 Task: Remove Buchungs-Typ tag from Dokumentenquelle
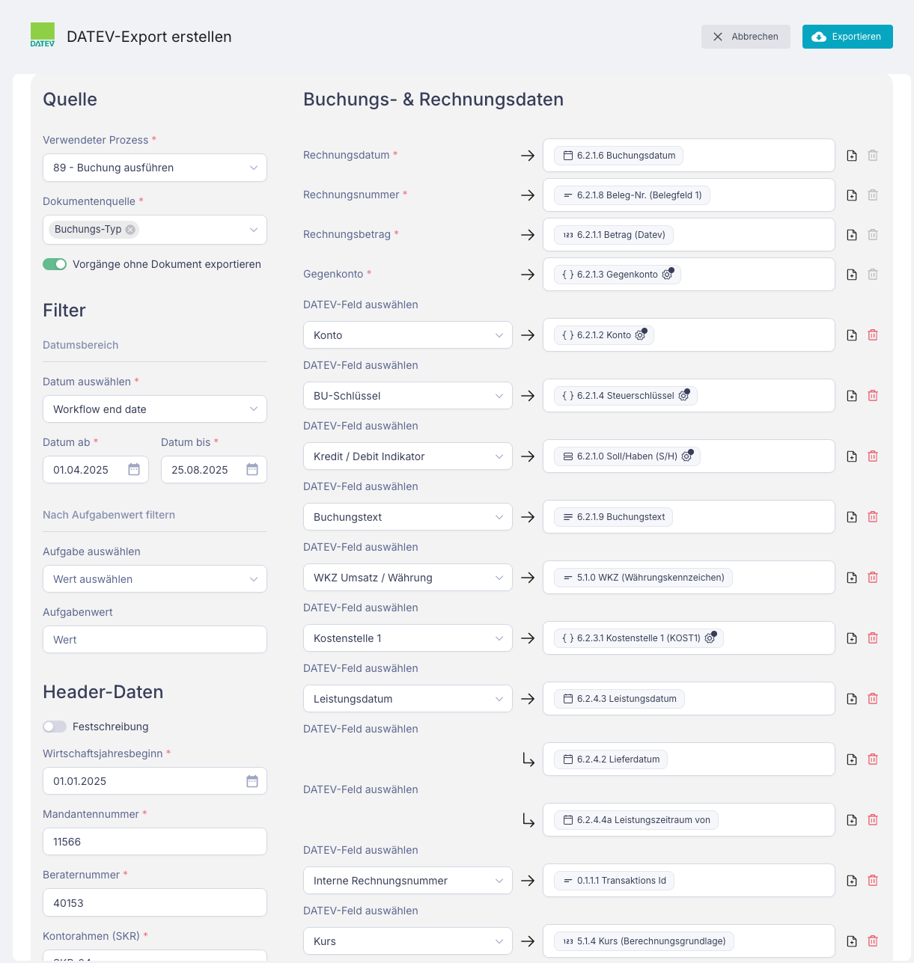coord(130,230)
